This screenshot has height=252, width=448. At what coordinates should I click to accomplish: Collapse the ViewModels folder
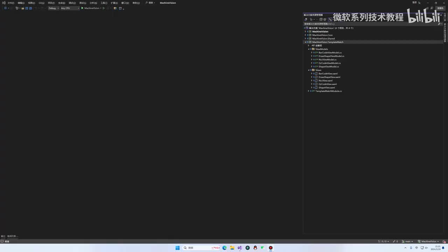(x=309, y=49)
